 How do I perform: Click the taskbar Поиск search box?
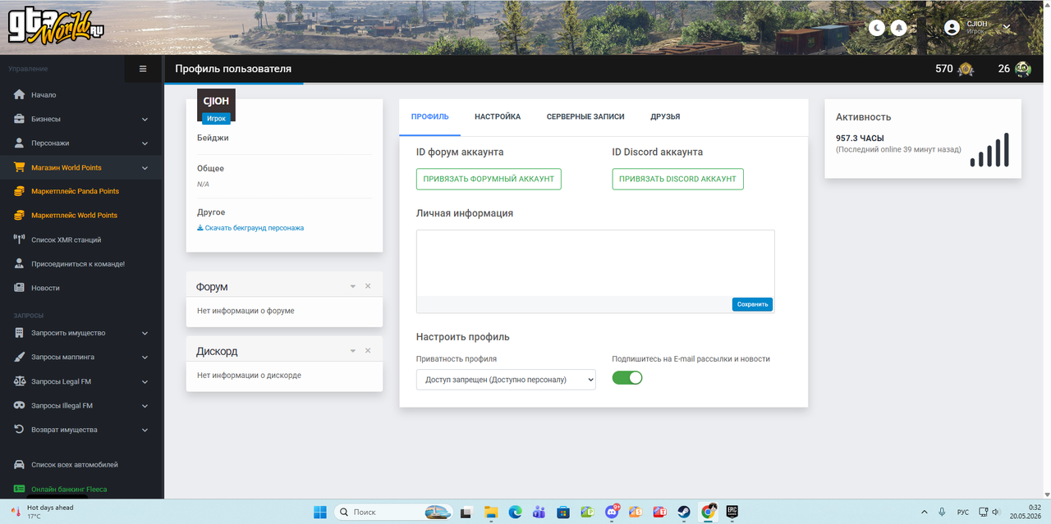[x=392, y=512]
